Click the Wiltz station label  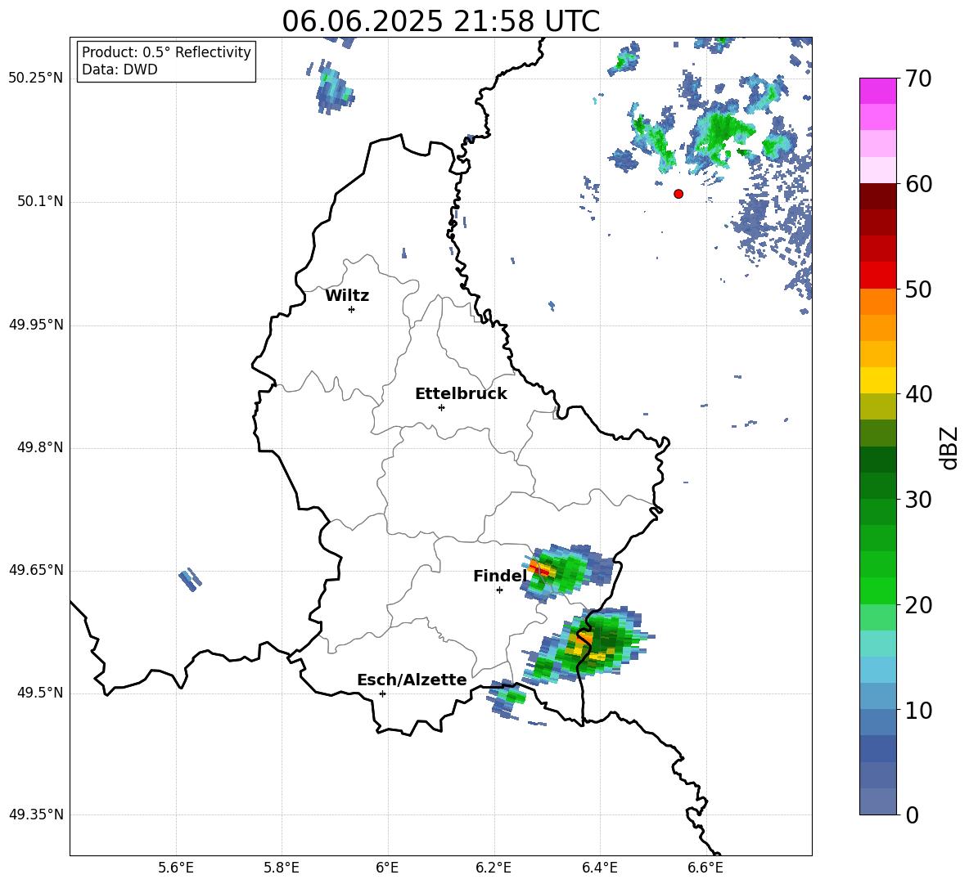pyautogui.click(x=347, y=296)
